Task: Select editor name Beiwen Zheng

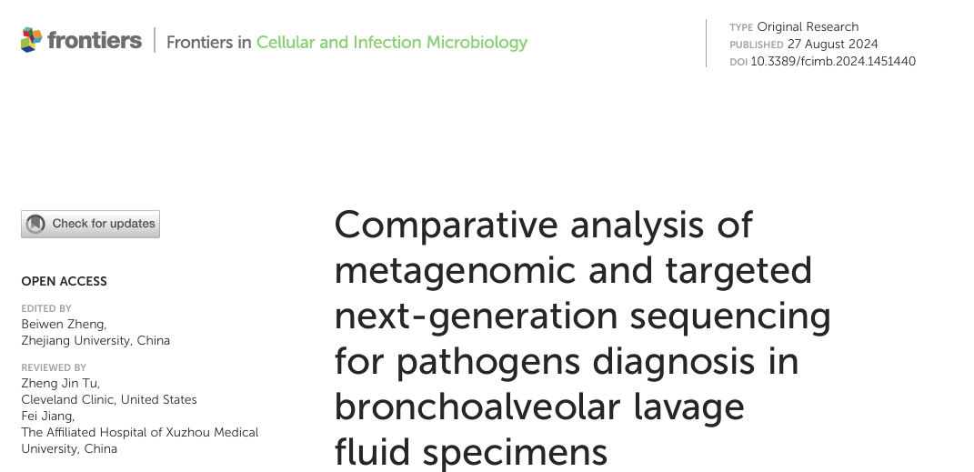Action: (x=64, y=324)
